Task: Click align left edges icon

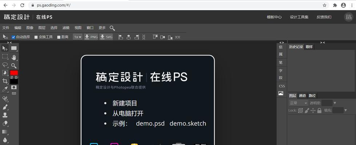Action: coord(121,37)
